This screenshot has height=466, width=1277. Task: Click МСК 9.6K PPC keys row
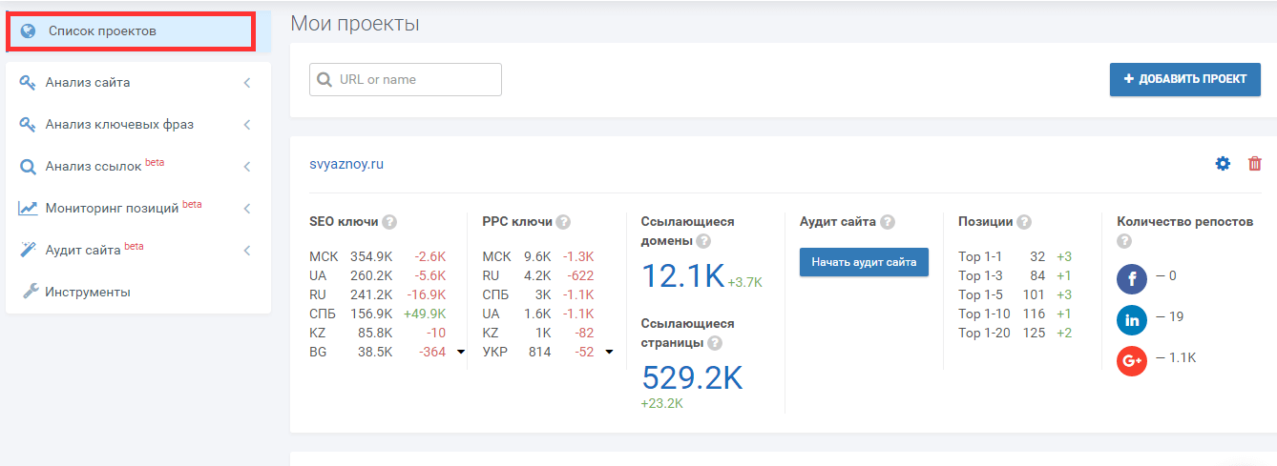[x=538, y=256]
